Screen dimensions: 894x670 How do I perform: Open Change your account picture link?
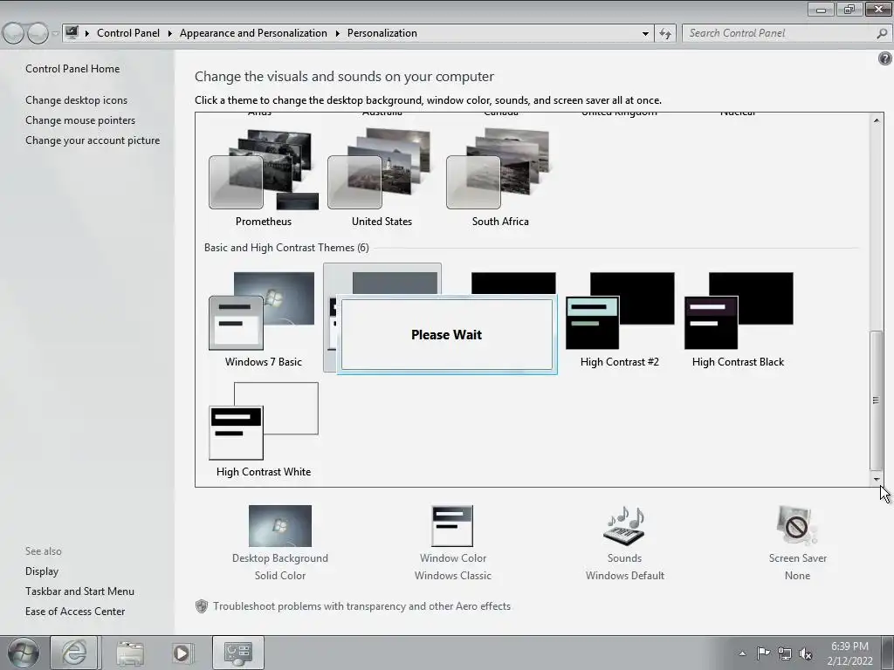click(93, 140)
